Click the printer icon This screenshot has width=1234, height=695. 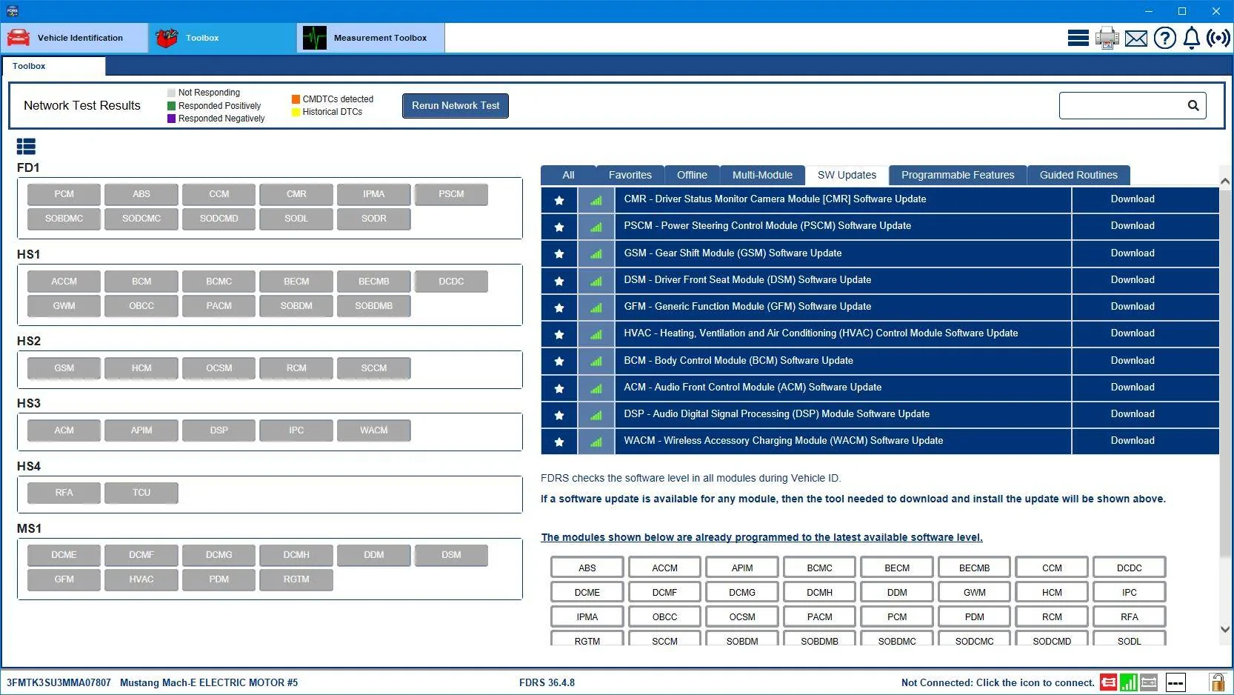1107,38
